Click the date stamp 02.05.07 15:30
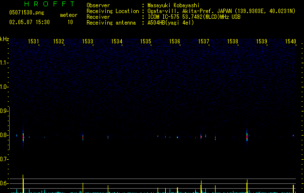 [x=29, y=22]
